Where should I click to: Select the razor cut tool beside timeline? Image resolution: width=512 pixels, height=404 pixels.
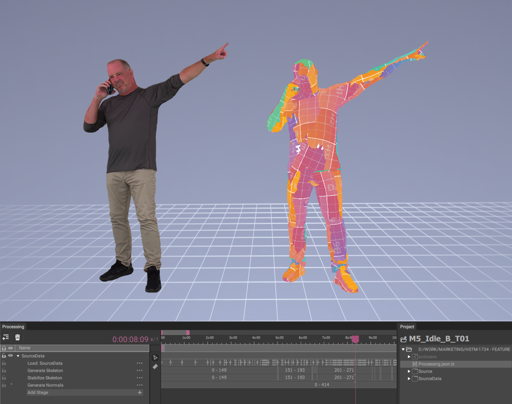point(155,367)
